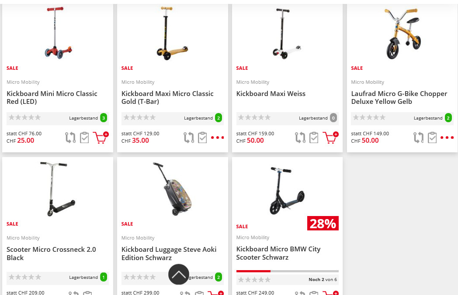Compare the Kickboard Maxi Micro Classic Gold
Image resolution: width=458 pixels, height=295 pixels.
click(189, 137)
